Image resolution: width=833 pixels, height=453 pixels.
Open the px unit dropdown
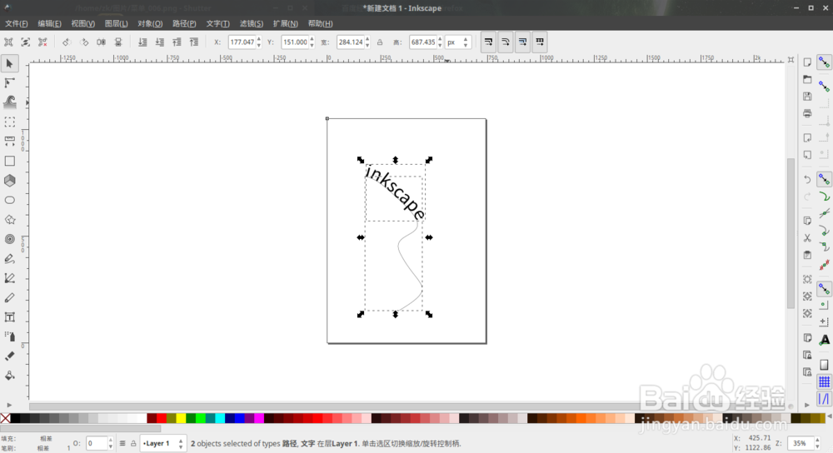click(458, 42)
